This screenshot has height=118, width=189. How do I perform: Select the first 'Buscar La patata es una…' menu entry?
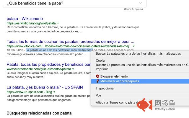(x=140, y=53)
